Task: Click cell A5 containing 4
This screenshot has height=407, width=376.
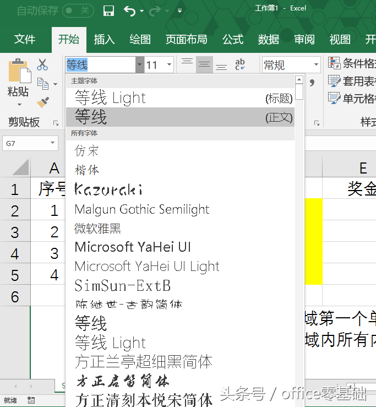Action: tap(48, 274)
